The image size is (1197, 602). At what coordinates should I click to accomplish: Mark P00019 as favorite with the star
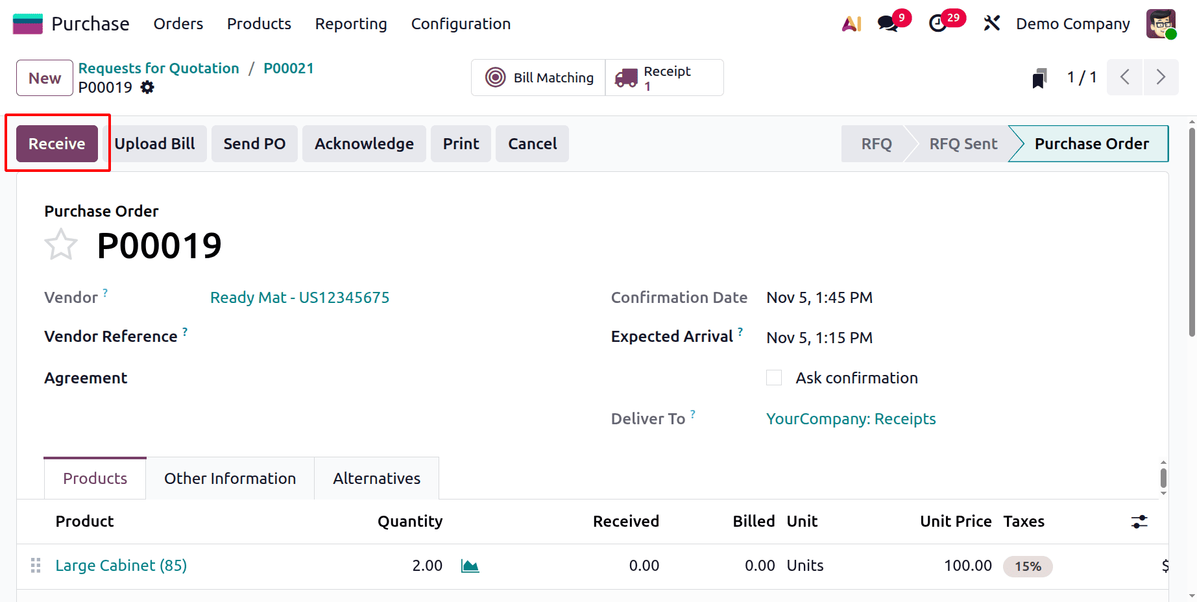point(60,244)
